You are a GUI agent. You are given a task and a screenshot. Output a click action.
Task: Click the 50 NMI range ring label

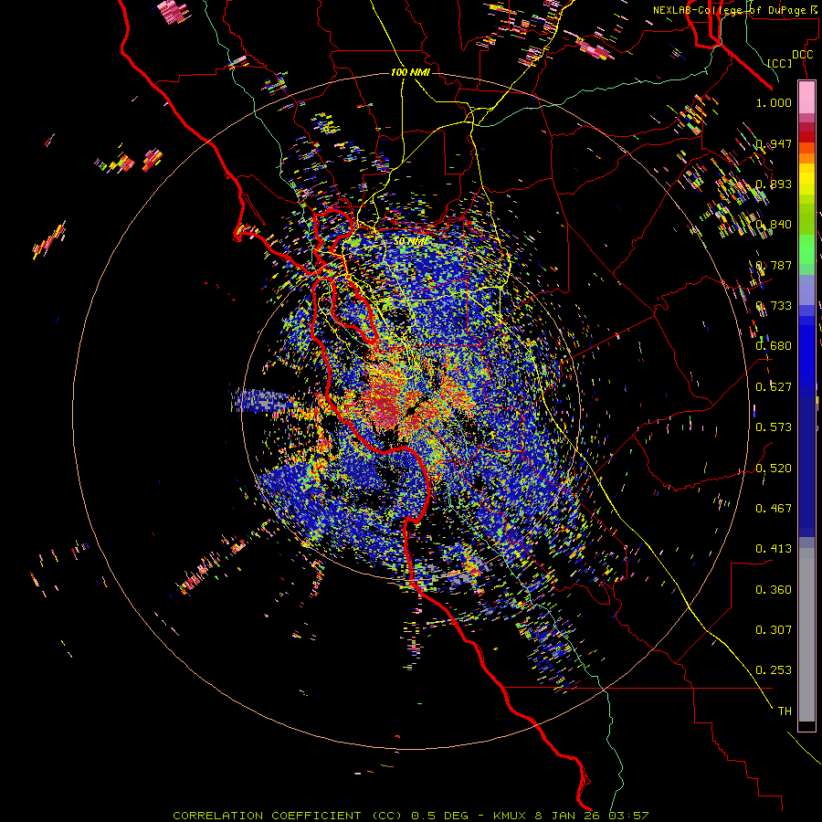(410, 241)
